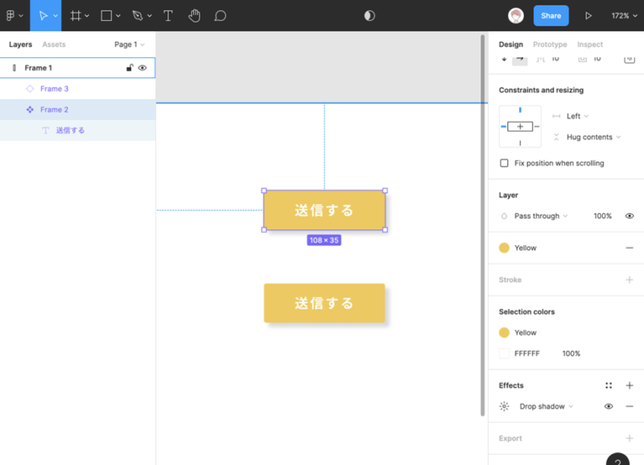This screenshot has height=465, width=644.
Task: Click the Present play icon
Action: coord(588,15)
